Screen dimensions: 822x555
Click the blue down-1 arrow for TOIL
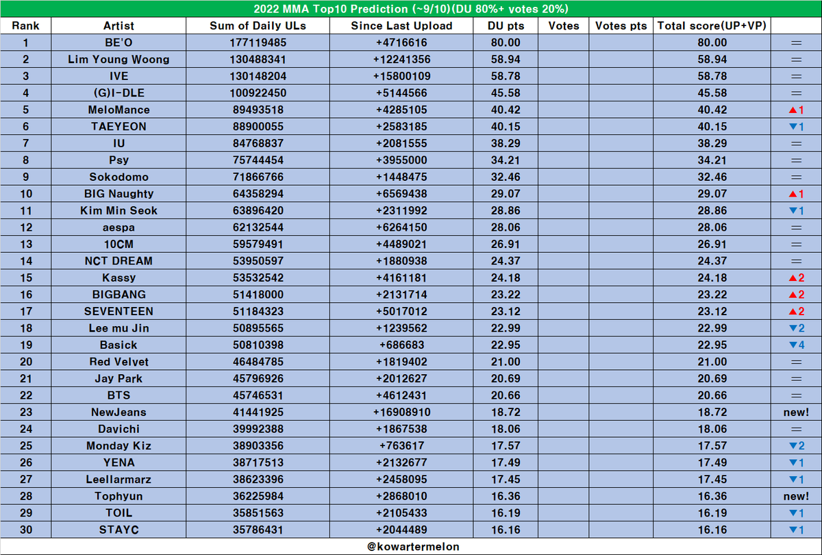(x=796, y=513)
